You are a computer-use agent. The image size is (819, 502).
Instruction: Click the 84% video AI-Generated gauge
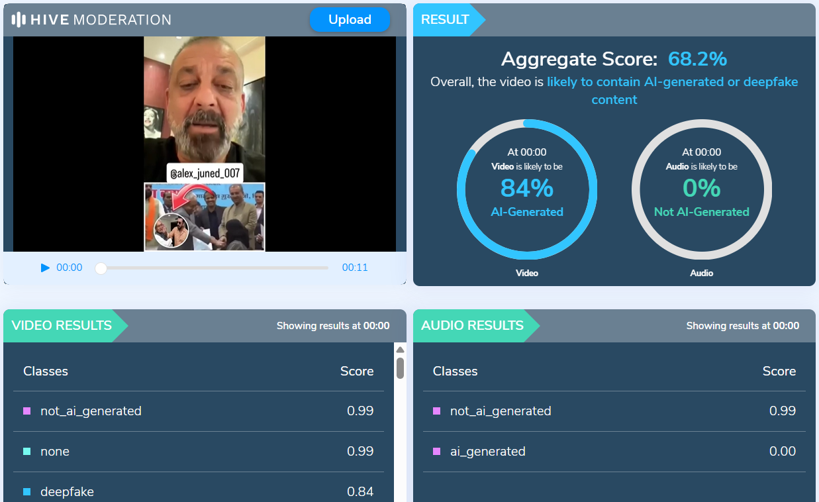[527, 189]
